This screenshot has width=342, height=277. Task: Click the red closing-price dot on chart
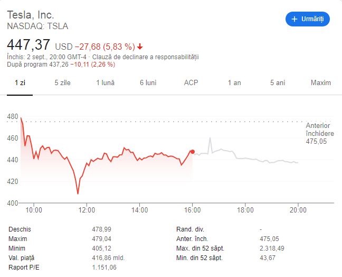pos(192,152)
